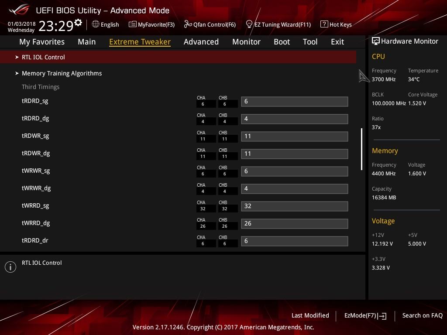Viewport: 447px width, 335px height.
Task: Click the tRDRD_sg value field
Action: [x=295, y=101]
